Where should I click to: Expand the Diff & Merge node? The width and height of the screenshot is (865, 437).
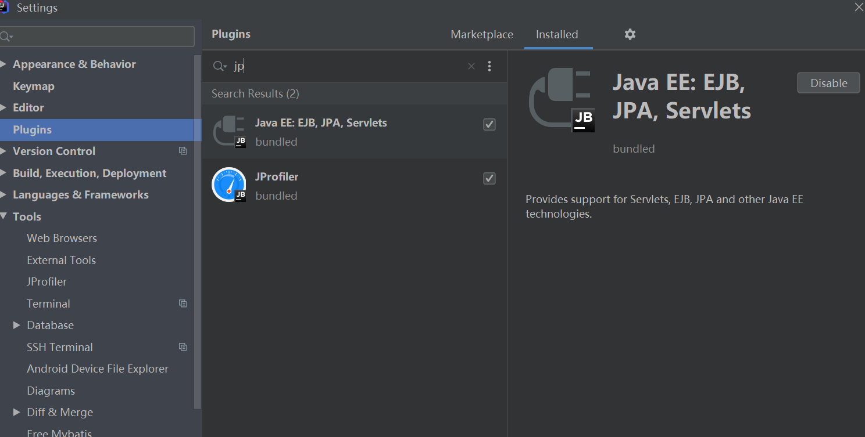(16, 412)
